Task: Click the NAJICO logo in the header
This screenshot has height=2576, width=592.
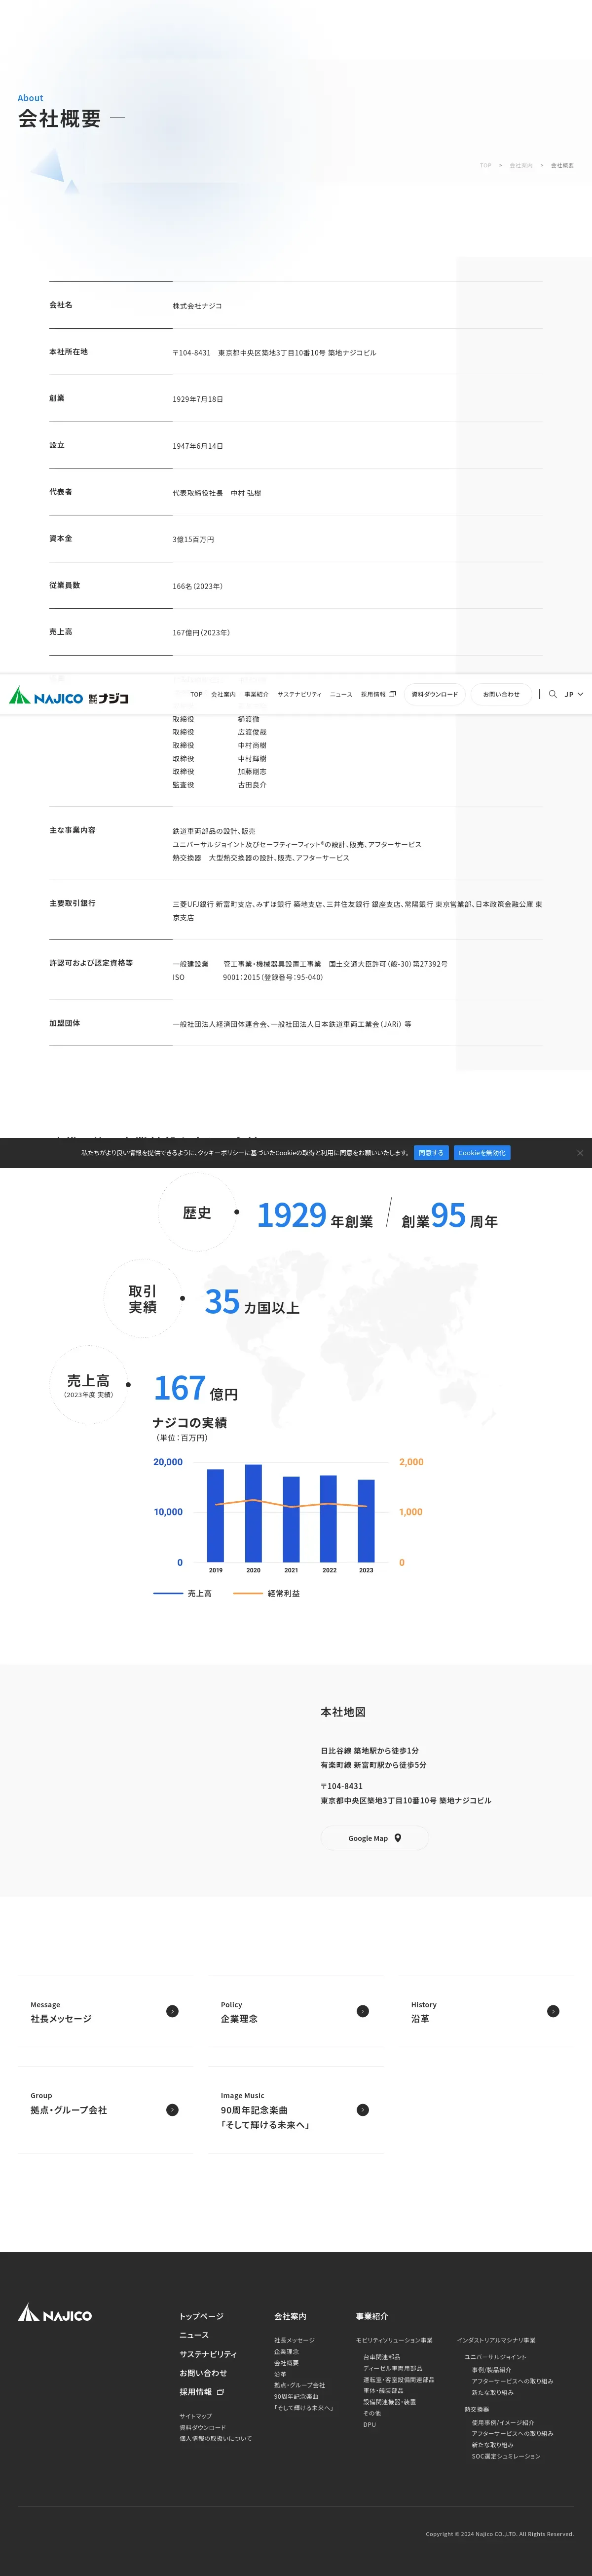Action: coord(69,695)
